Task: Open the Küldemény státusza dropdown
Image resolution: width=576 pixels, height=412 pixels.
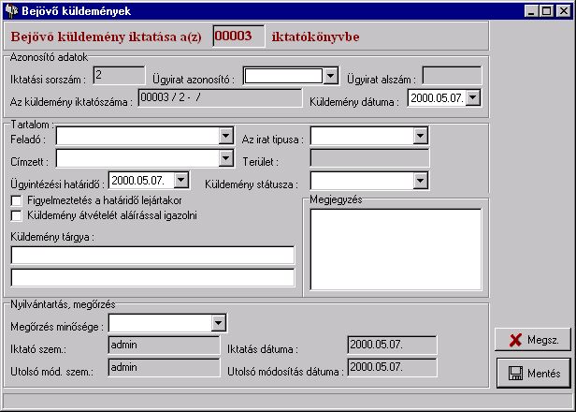Action: coord(420,179)
